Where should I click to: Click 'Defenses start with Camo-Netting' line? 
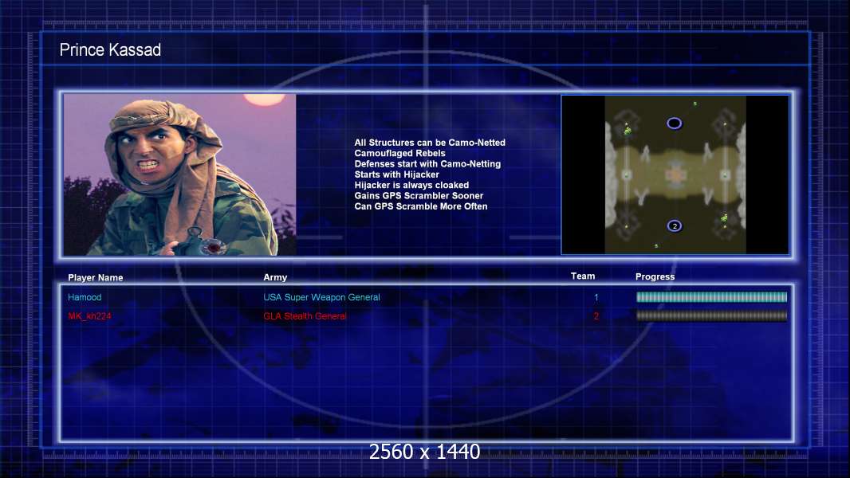click(x=427, y=163)
